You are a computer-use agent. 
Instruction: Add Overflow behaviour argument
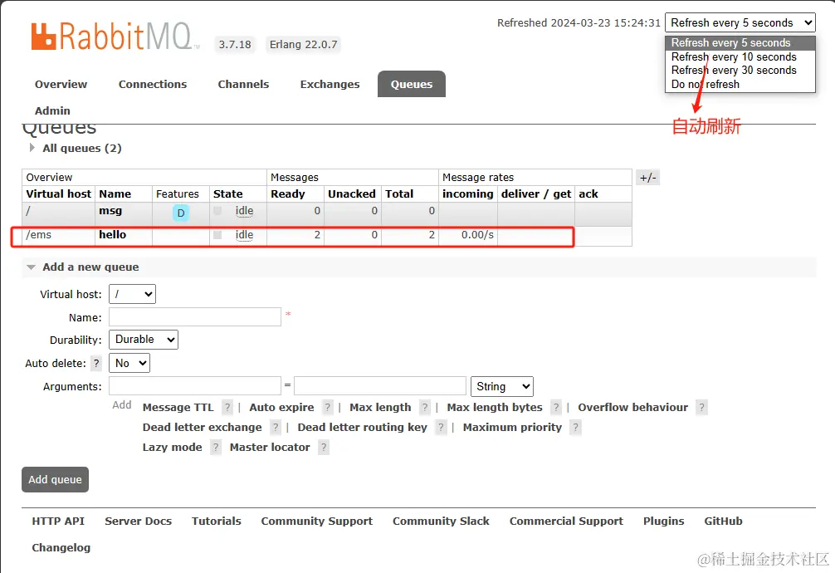[633, 408]
